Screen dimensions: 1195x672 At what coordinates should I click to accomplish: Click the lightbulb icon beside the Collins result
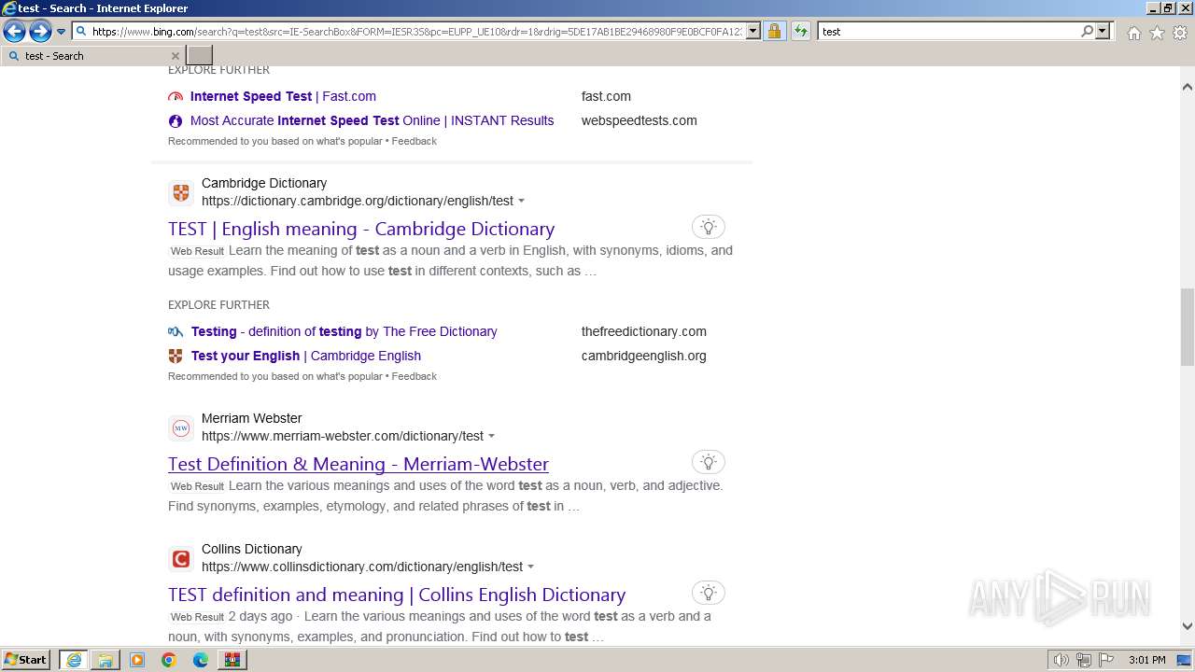(x=709, y=593)
